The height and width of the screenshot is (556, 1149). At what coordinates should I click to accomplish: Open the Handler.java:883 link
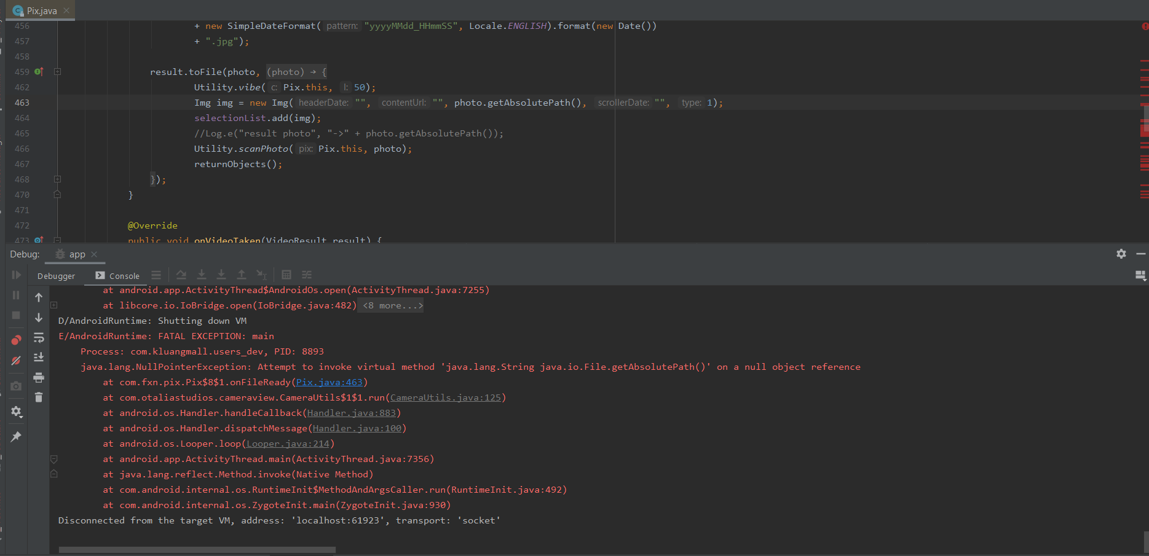tap(352, 413)
